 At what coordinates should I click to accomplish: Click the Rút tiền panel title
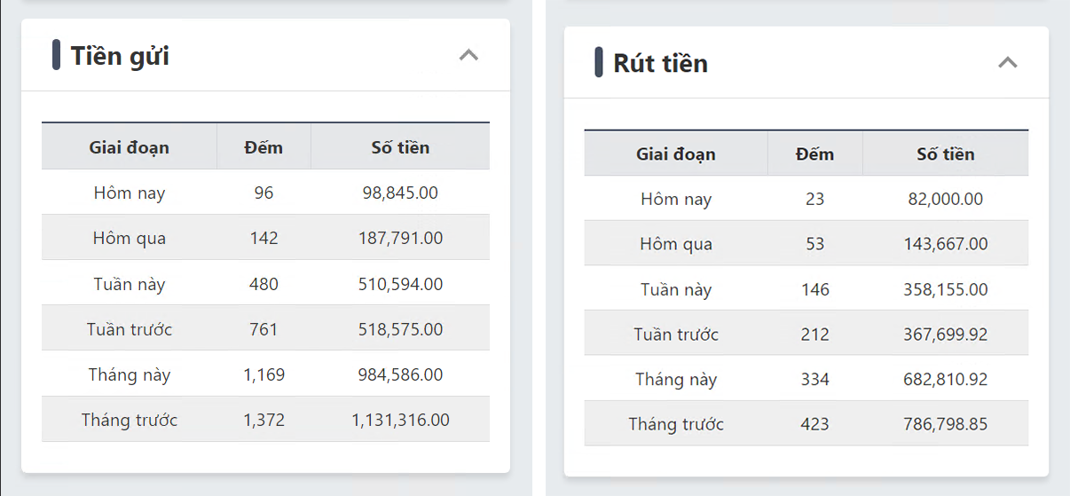(x=660, y=63)
